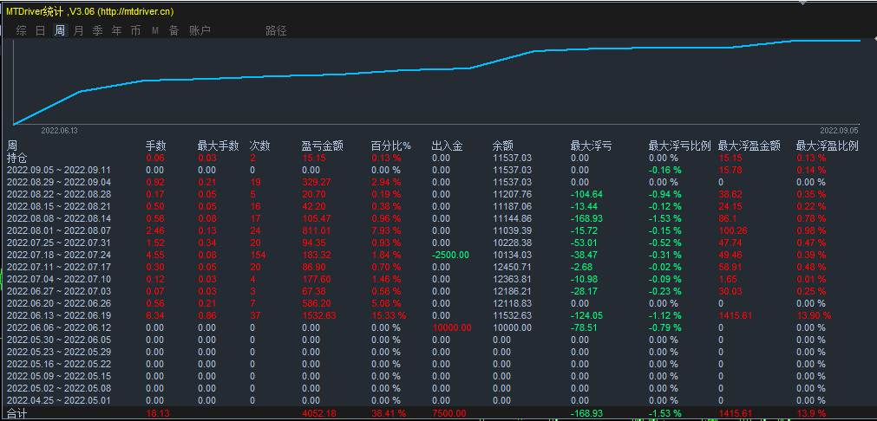
Task: Switch to the 日 daily tab
Action: click(x=40, y=30)
